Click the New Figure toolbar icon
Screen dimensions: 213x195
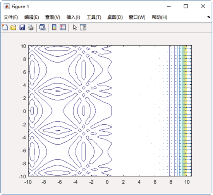5,27
